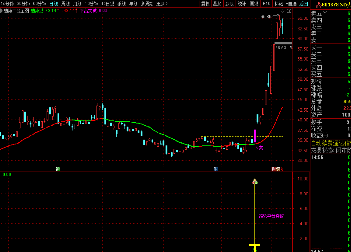Click the 收益(一) earnings row

[x=331, y=135]
